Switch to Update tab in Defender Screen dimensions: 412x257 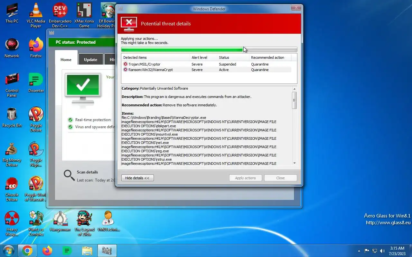click(x=90, y=59)
